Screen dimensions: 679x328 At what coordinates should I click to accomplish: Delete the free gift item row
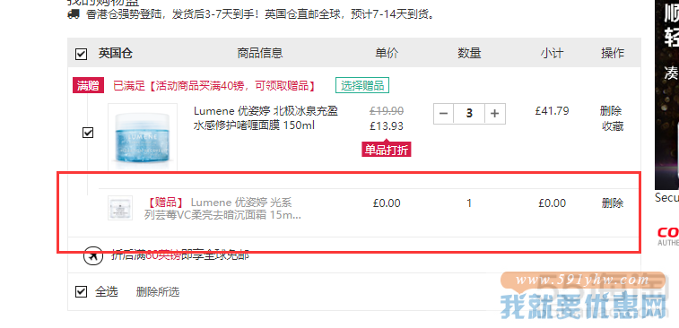[x=613, y=203]
